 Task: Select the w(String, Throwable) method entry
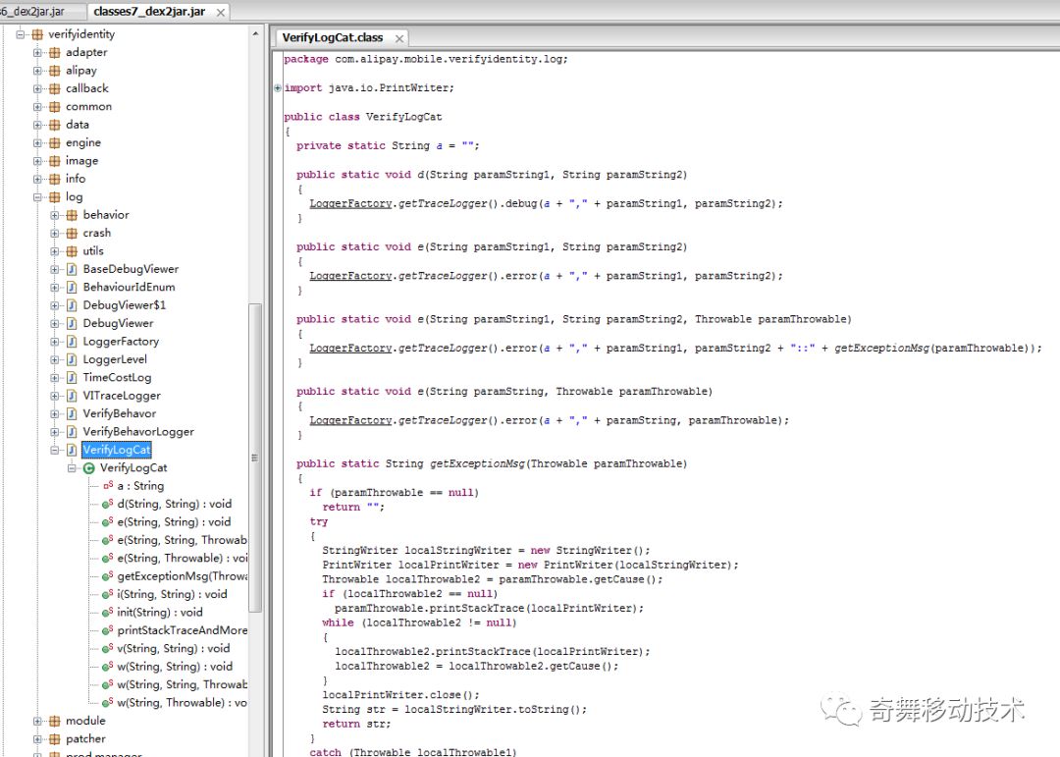182,703
